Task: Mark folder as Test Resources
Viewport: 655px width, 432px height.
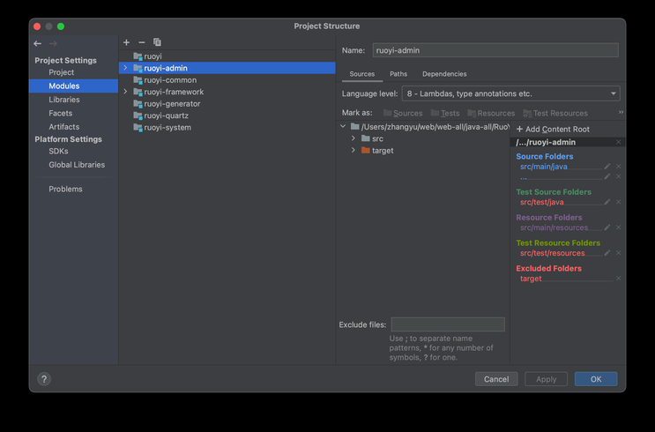Action: 555,113
